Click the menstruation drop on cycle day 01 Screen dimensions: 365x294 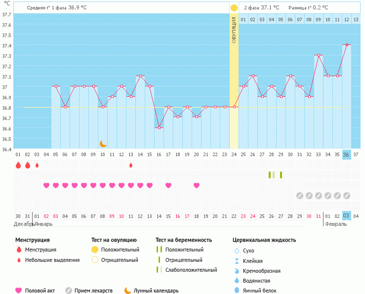click(18, 165)
